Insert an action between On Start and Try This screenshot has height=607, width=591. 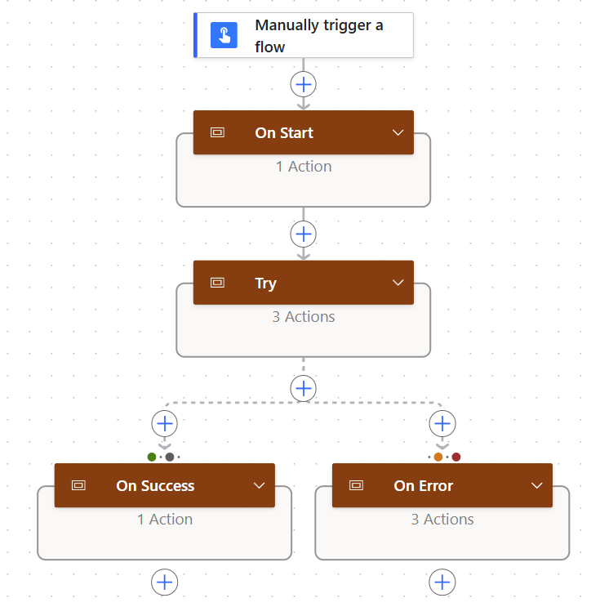pyautogui.click(x=304, y=234)
